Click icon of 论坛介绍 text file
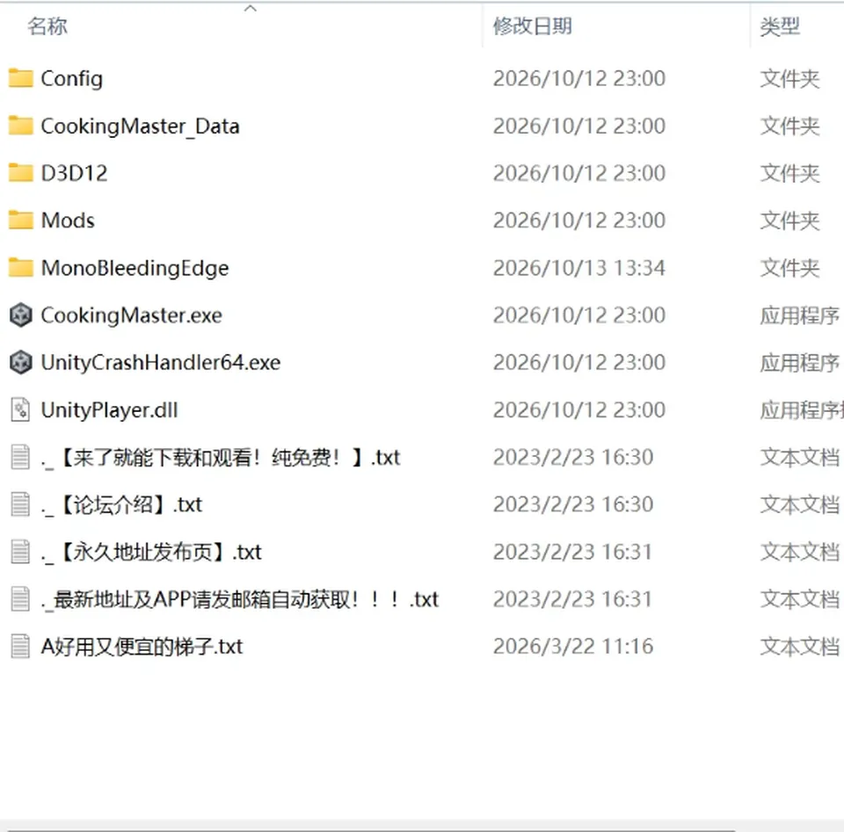 click(20, 504)
